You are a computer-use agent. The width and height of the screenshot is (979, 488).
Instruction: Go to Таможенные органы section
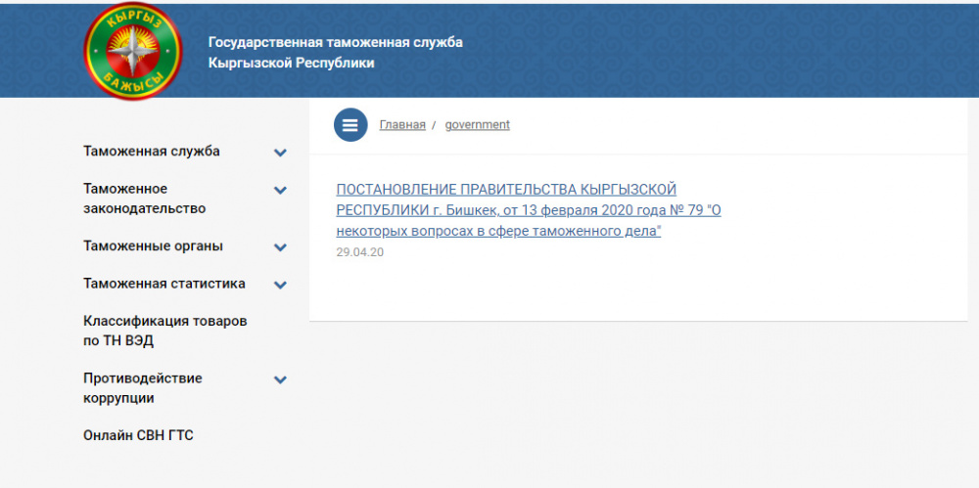click(153, 246)
